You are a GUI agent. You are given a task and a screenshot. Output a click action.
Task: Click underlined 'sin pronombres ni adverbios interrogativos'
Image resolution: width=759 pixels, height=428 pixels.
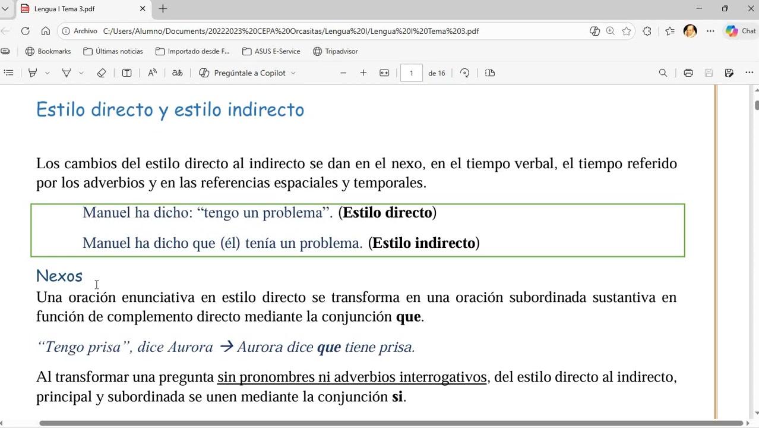tap(352, 377)
